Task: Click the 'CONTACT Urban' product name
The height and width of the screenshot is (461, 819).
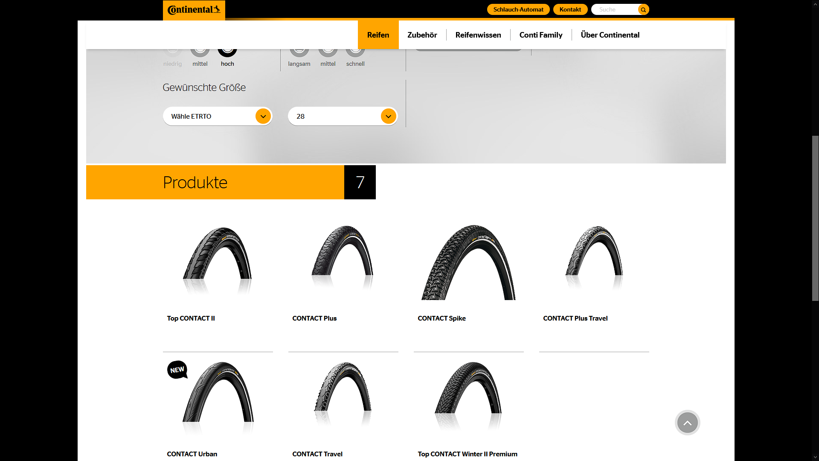Action: click(192, 454)
